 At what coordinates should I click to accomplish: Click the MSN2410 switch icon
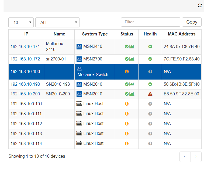tap(79, 46)
